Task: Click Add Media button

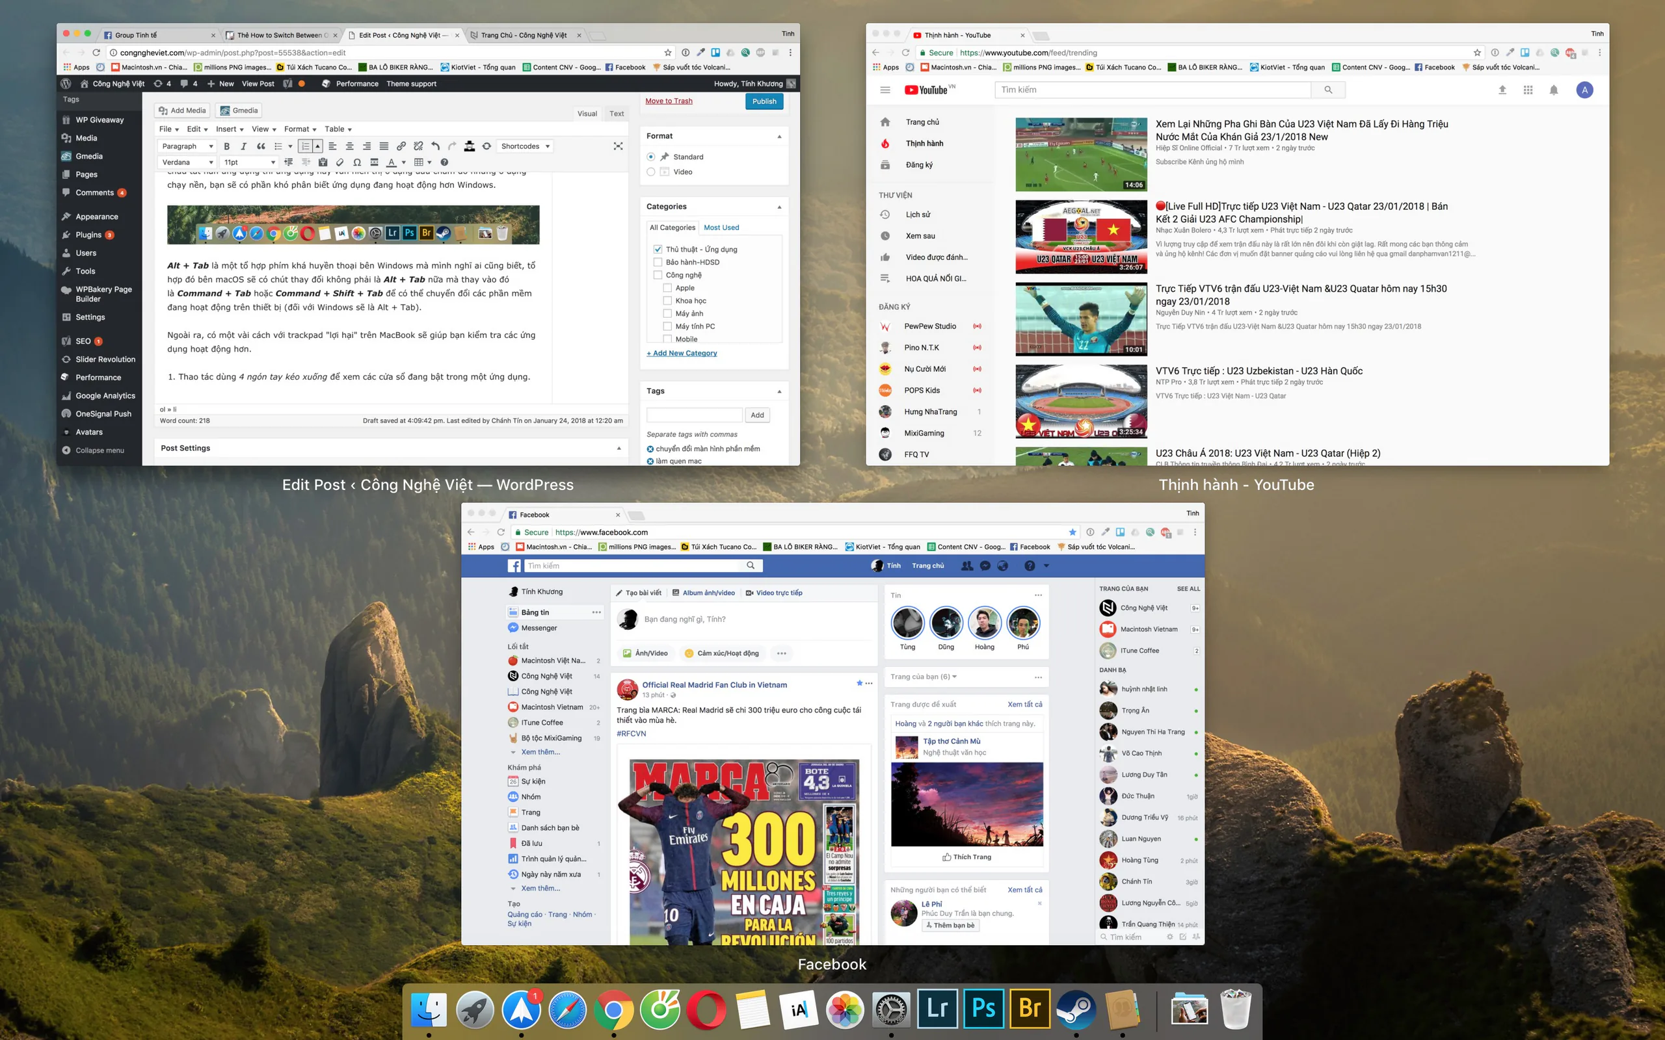Action: [x=181, y=110]
